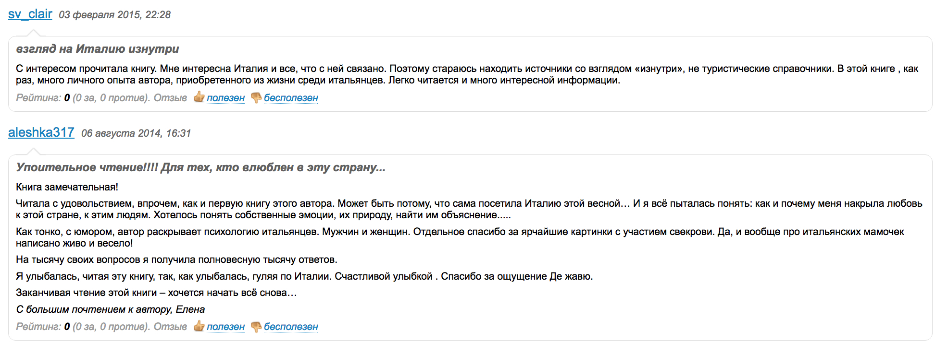Click thumbs-up icon on aleshka317's review
The height and width of the screenshot is (343, 935).
(x=199, y=326)
